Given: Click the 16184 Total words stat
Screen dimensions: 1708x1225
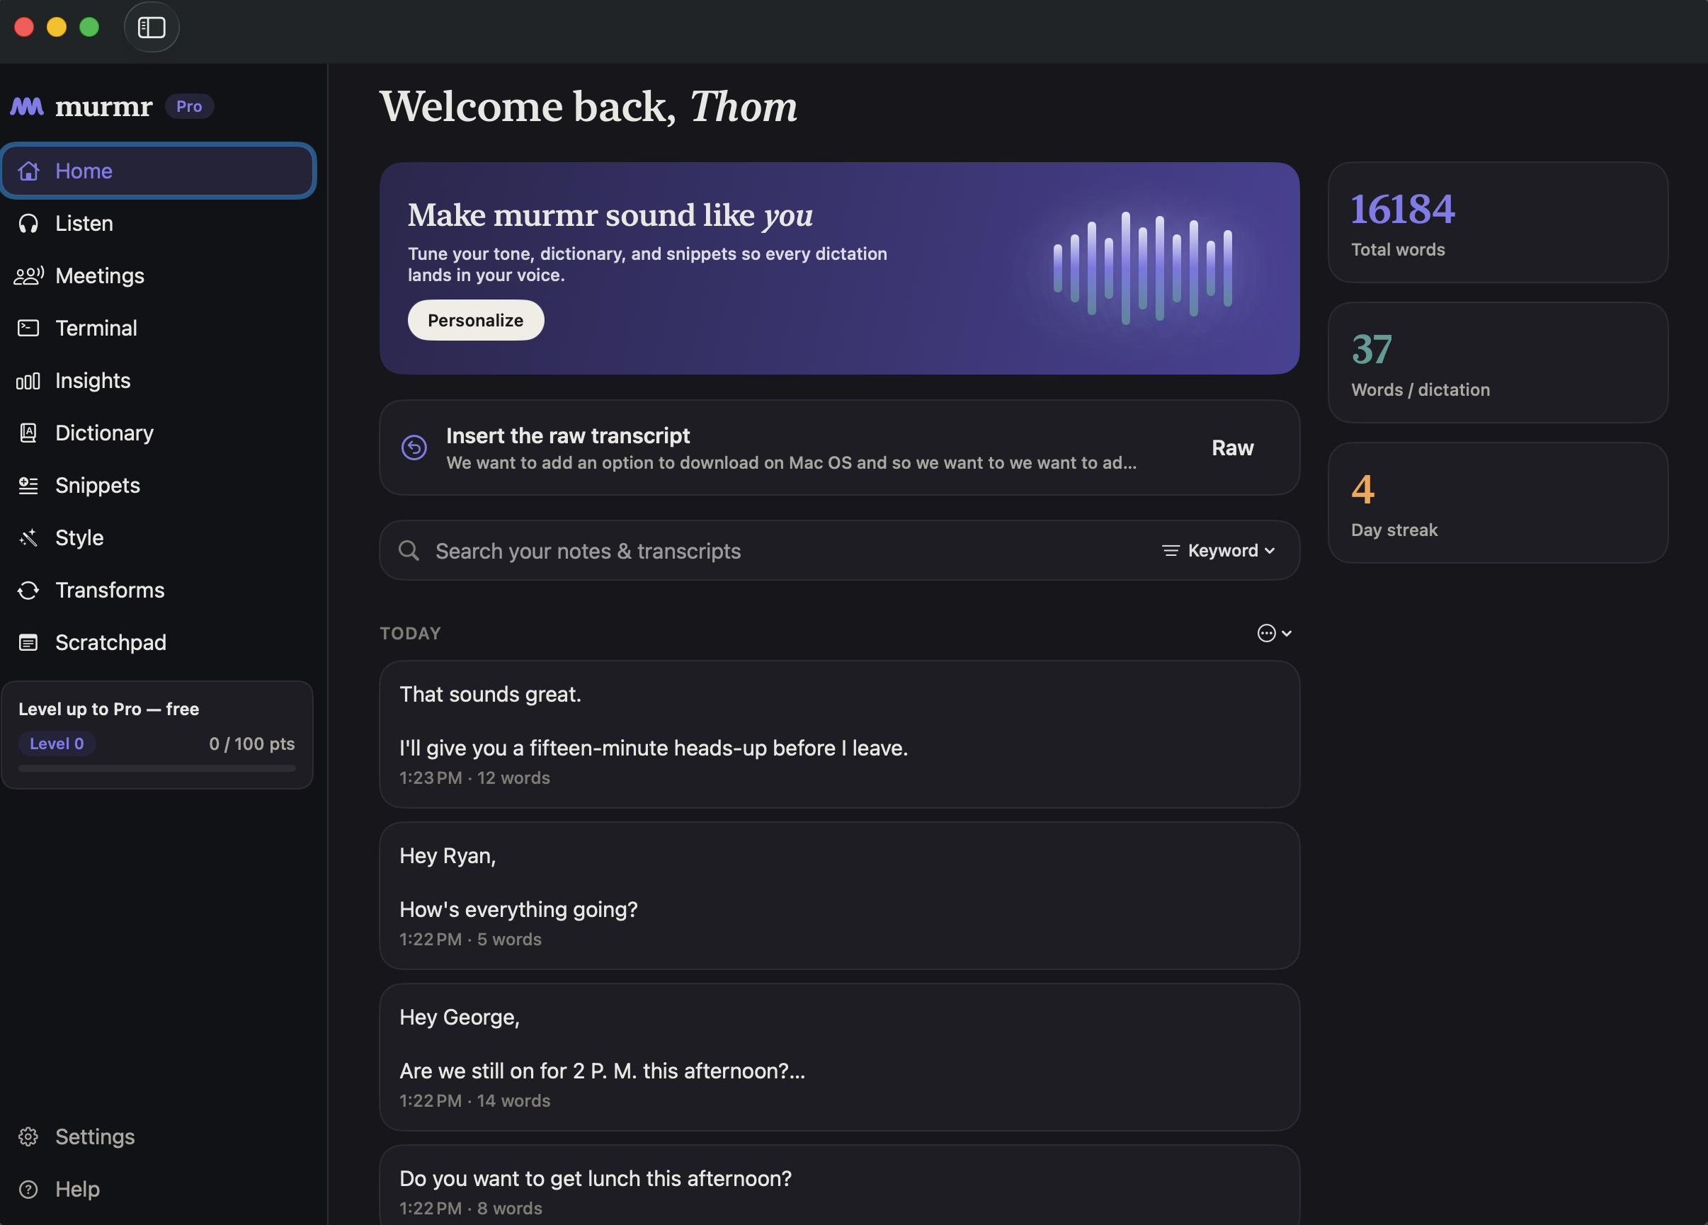Looking at the screenshot, I should pos(1497,223).
